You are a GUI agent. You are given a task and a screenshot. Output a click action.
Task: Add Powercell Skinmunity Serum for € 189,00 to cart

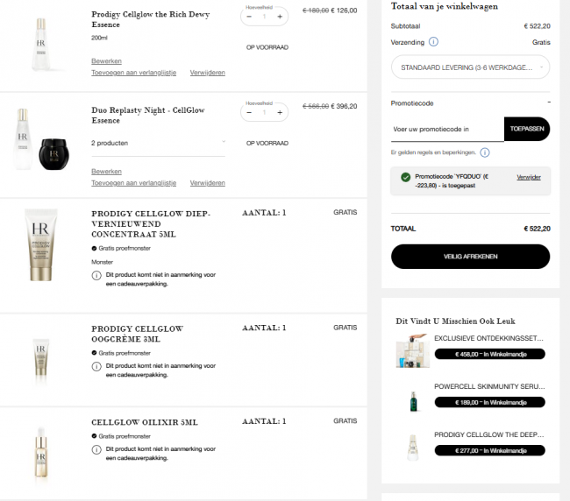[x=490, y=402]
